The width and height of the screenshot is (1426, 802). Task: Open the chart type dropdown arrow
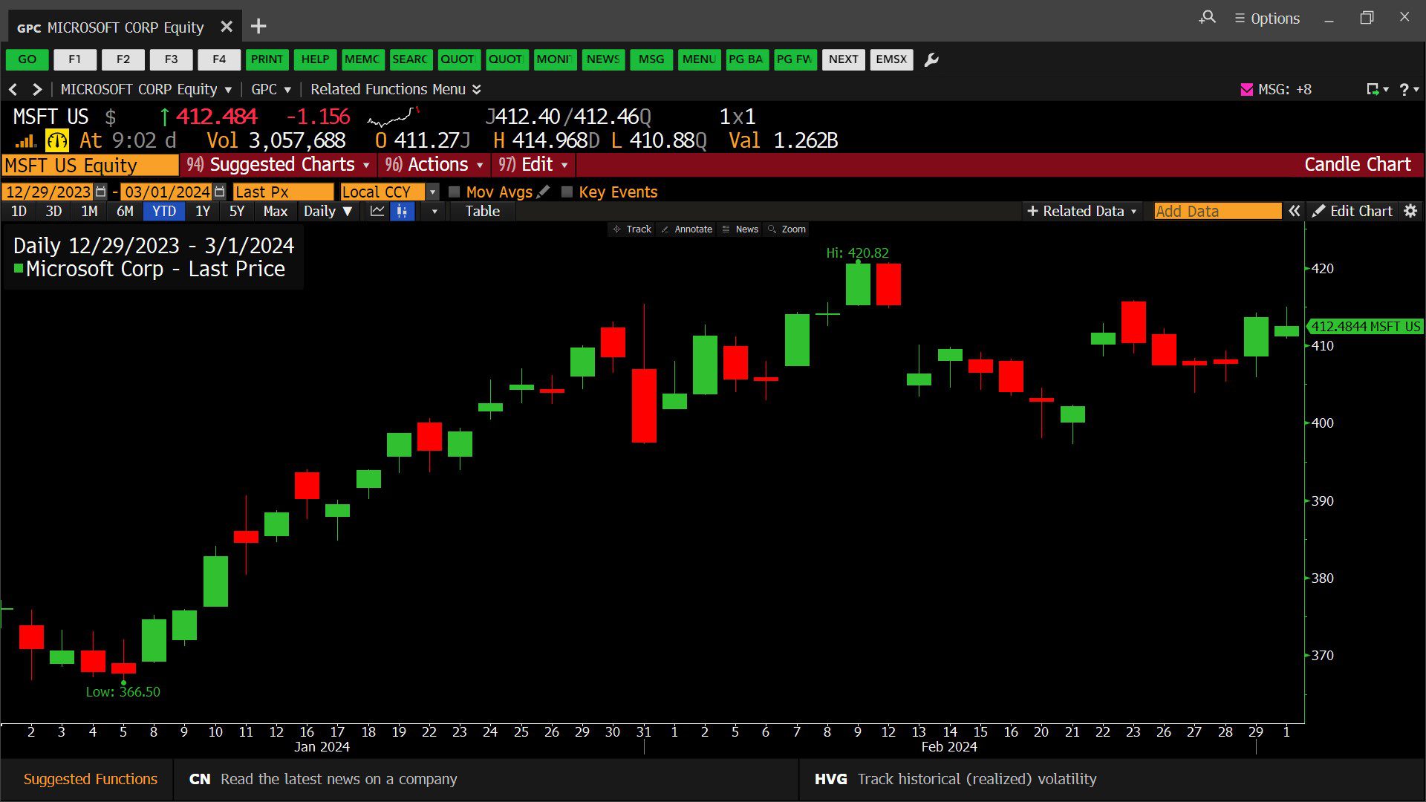click(x=434, y=211)
